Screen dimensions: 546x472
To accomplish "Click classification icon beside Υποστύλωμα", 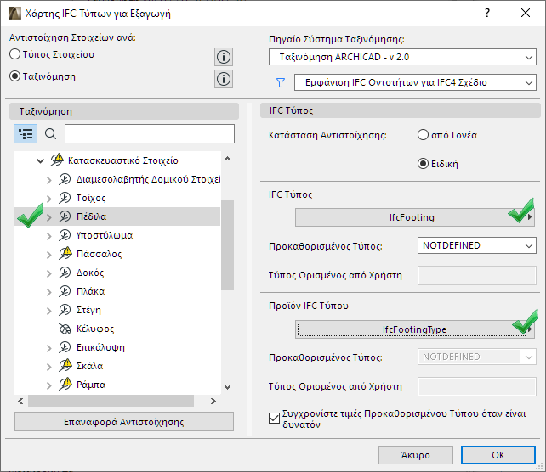I will point(65,235).
